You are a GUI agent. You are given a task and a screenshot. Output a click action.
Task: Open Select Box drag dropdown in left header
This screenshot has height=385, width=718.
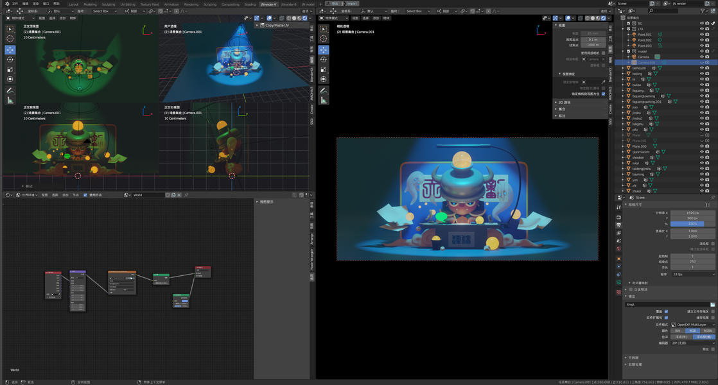(x=105, y=11)
